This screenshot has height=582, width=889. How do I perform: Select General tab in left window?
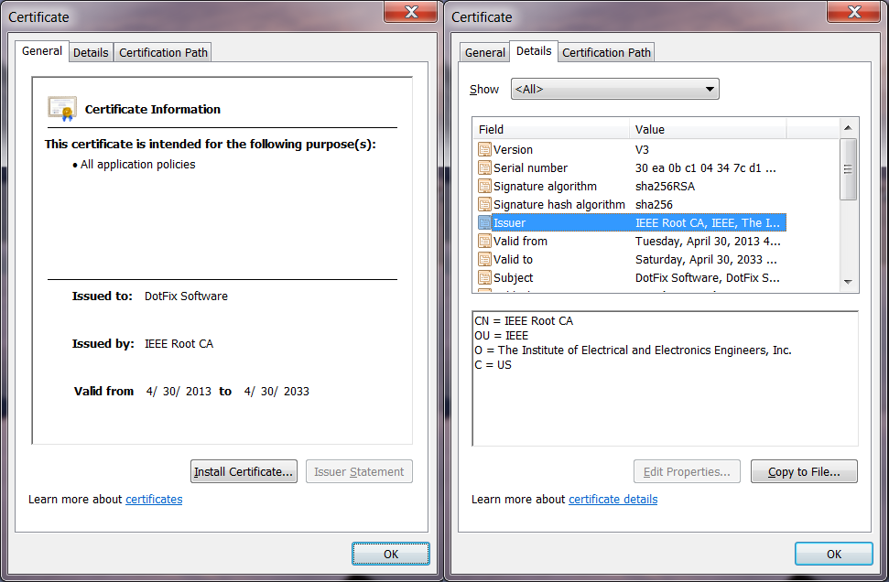coord(42,51)
